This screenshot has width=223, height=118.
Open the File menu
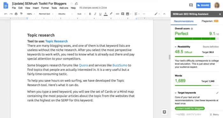tap(14, 8)
